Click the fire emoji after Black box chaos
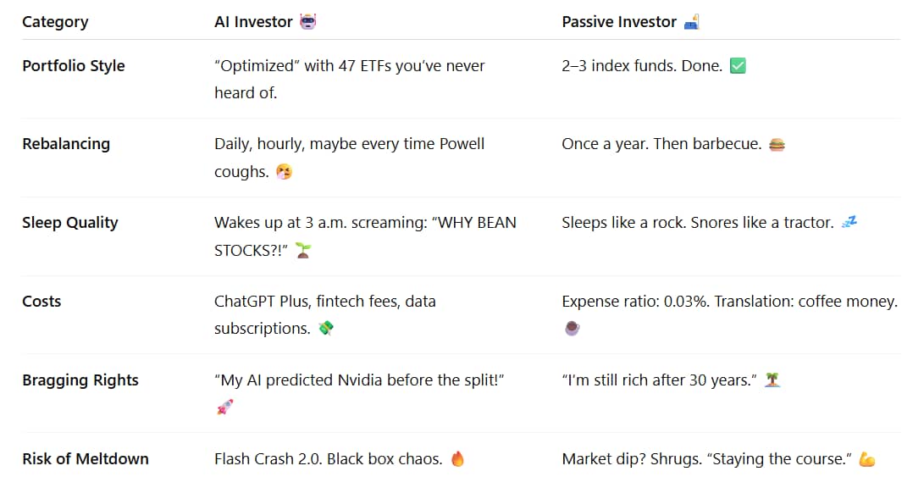This screenshot has width=924, height=488. point(458,459)
